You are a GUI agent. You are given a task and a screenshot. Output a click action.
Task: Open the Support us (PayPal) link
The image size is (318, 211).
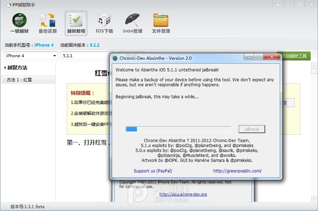click(x=153, y=171)
